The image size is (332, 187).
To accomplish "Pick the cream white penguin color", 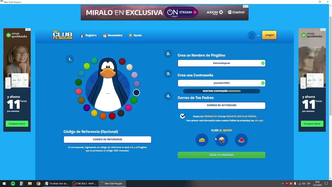I will pos(129,67).
